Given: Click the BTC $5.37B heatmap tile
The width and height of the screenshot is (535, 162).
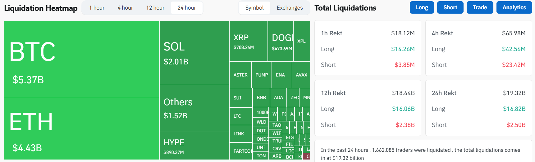Looking at the screenshot, I should [81, 59].
